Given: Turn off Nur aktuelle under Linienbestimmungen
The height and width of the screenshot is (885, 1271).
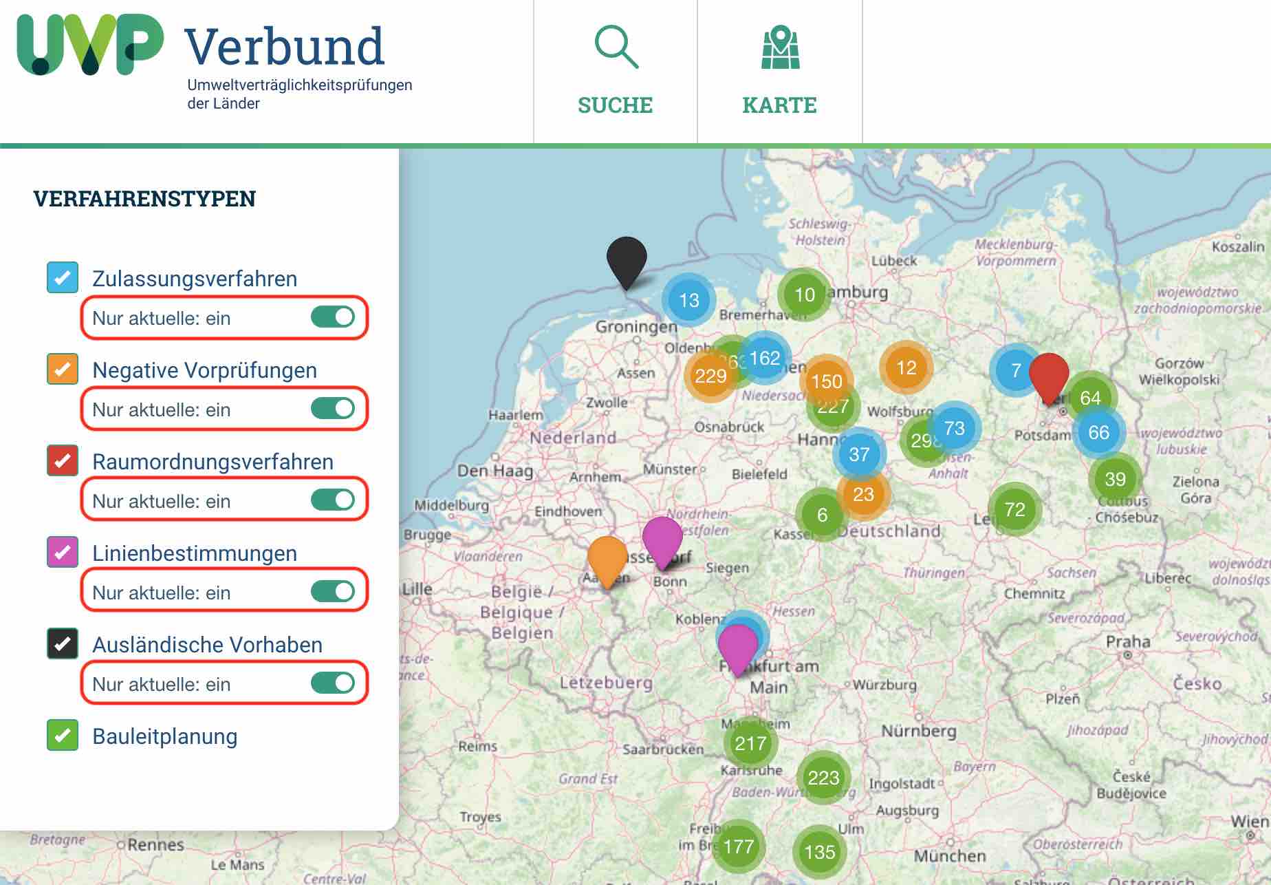Looking at the screenshot, I should coord(333,591).
